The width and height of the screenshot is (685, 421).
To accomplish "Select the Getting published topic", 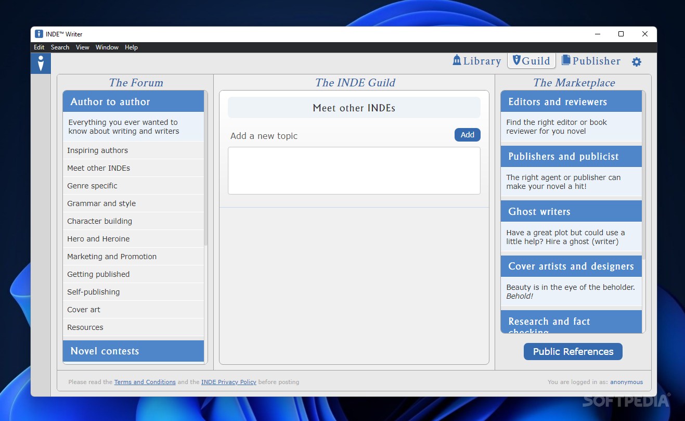I will click(133, 274).
